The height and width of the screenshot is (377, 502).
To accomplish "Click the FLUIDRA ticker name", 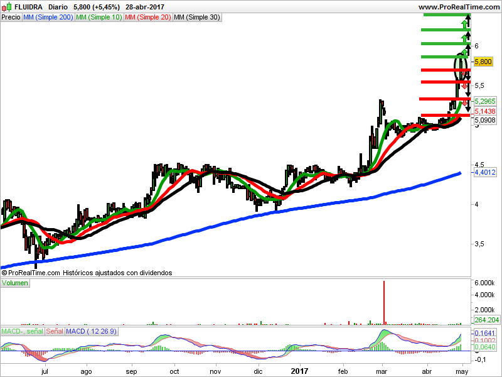I will (x=28, y=7).
